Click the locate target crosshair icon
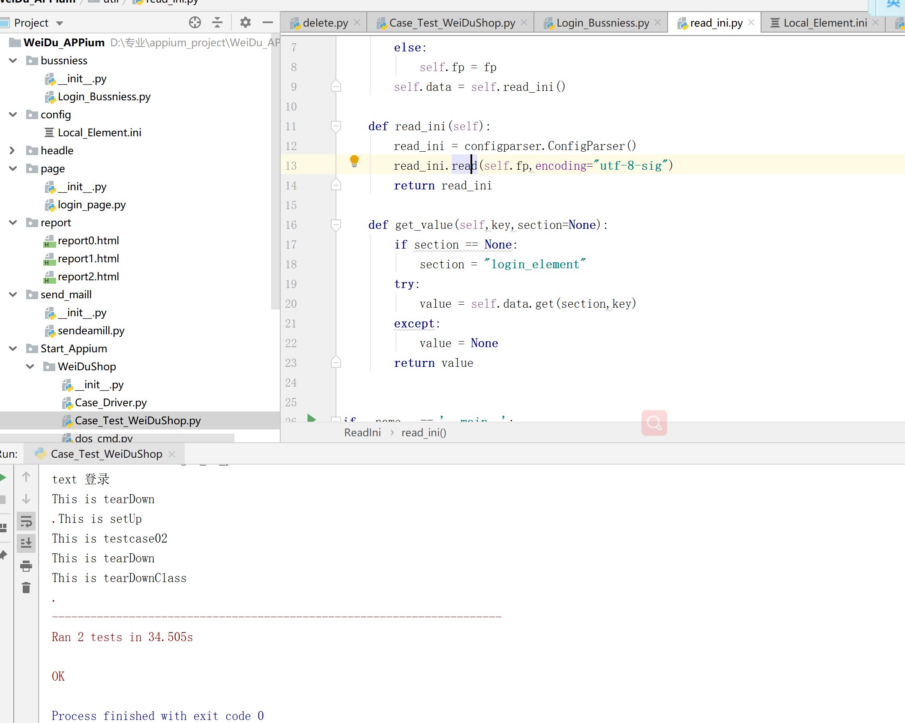This screenshot has width=905, height=723. coord(195,23)
